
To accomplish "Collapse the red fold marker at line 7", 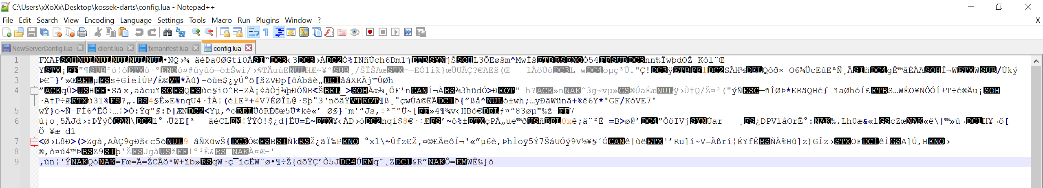I will 35,142.
